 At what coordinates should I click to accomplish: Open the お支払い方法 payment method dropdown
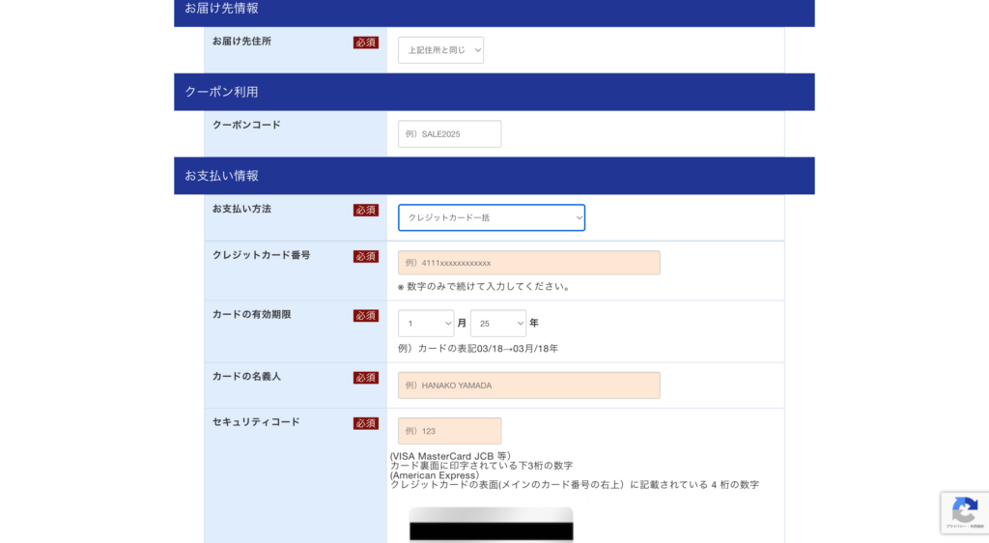(491, 217)
